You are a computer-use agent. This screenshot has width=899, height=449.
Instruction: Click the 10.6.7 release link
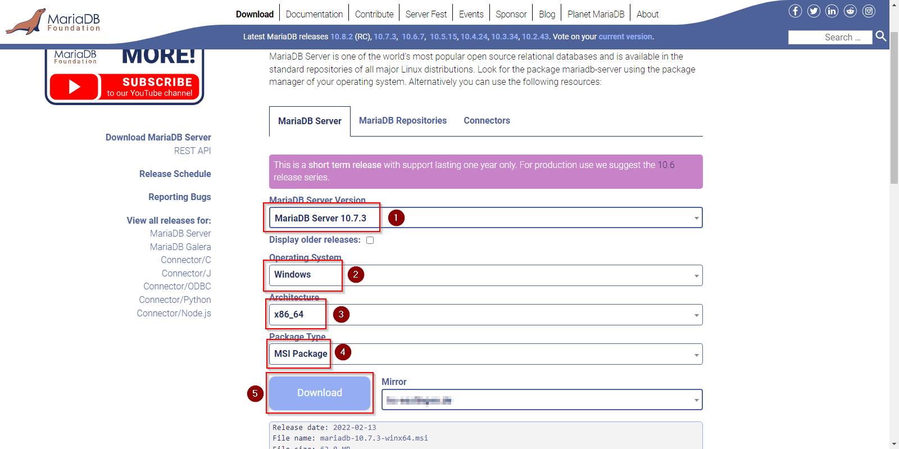pyautogui.click(x=413, y=37)
